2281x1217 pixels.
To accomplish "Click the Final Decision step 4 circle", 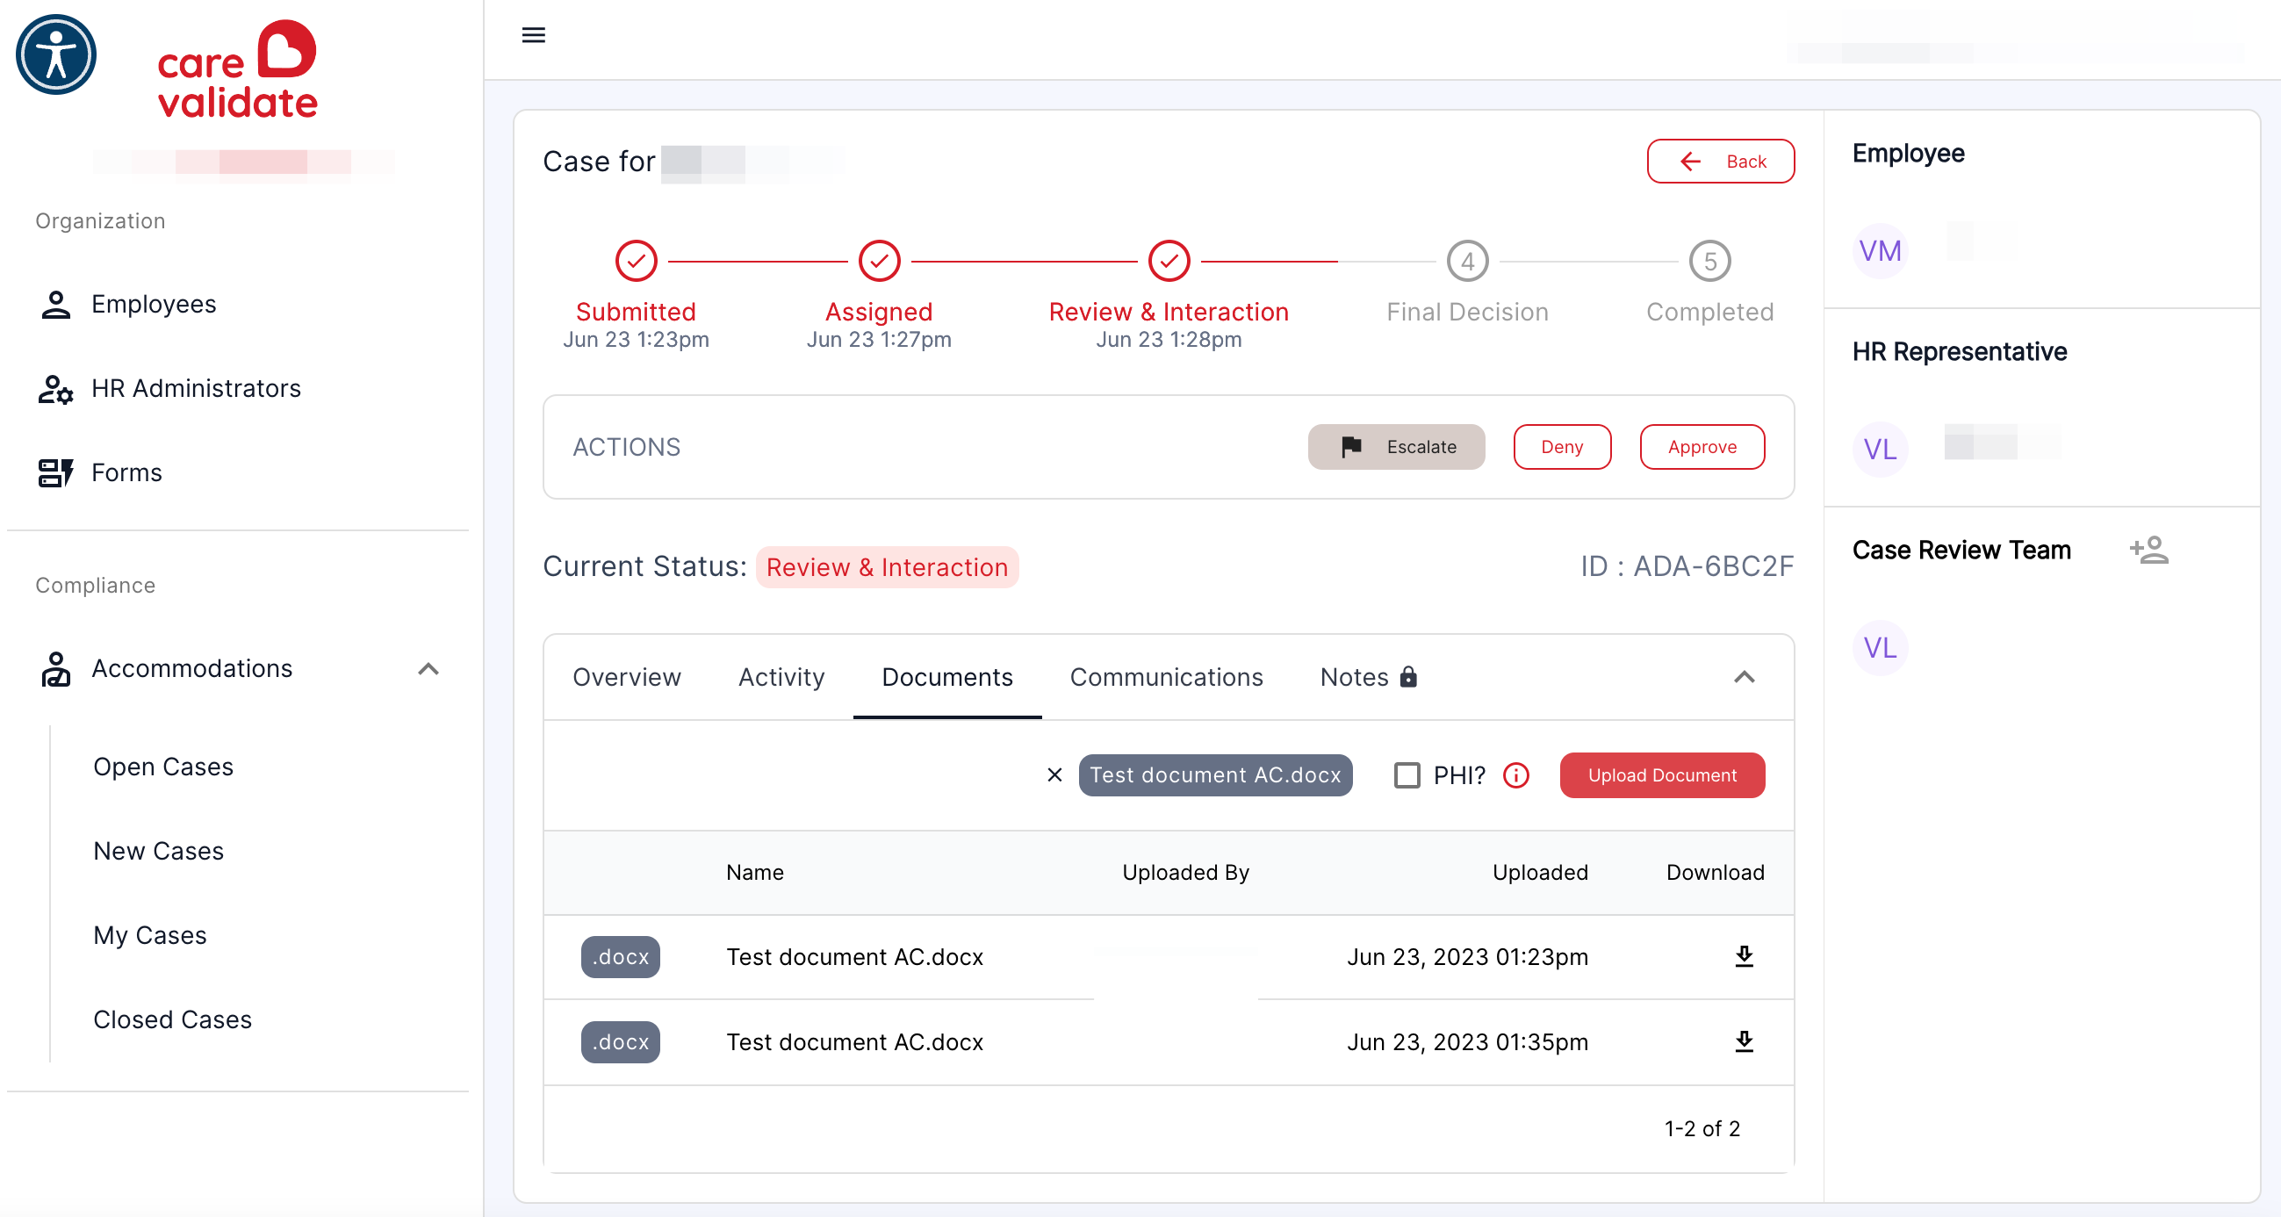I will coord(1467,261).
